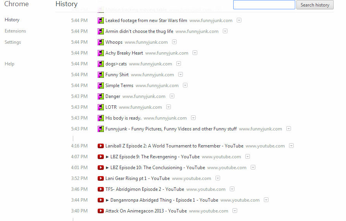Click the YouTube icon beside 'Danganronpa Abridged Thing'
The image size is (346, 221).
point(101,200)
